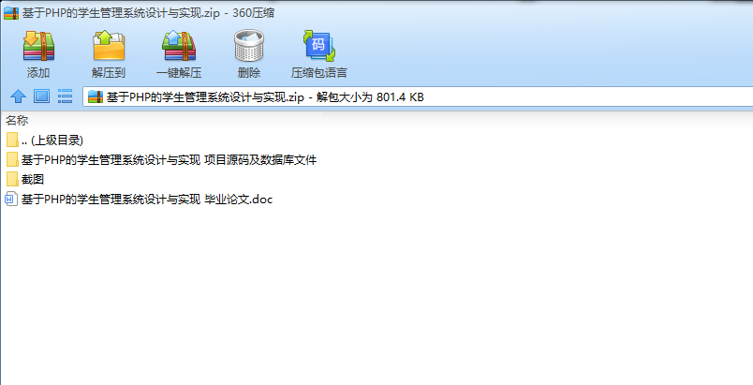Screen dimensions: 753x385
Task: Click the archive path address field
Action: coord(418,97)
